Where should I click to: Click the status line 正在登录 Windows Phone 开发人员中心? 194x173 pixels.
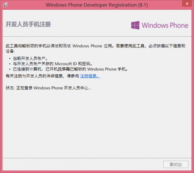coord(48,88)
